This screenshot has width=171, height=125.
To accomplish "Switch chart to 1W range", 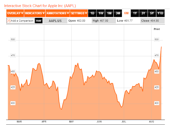I will 101,13.
